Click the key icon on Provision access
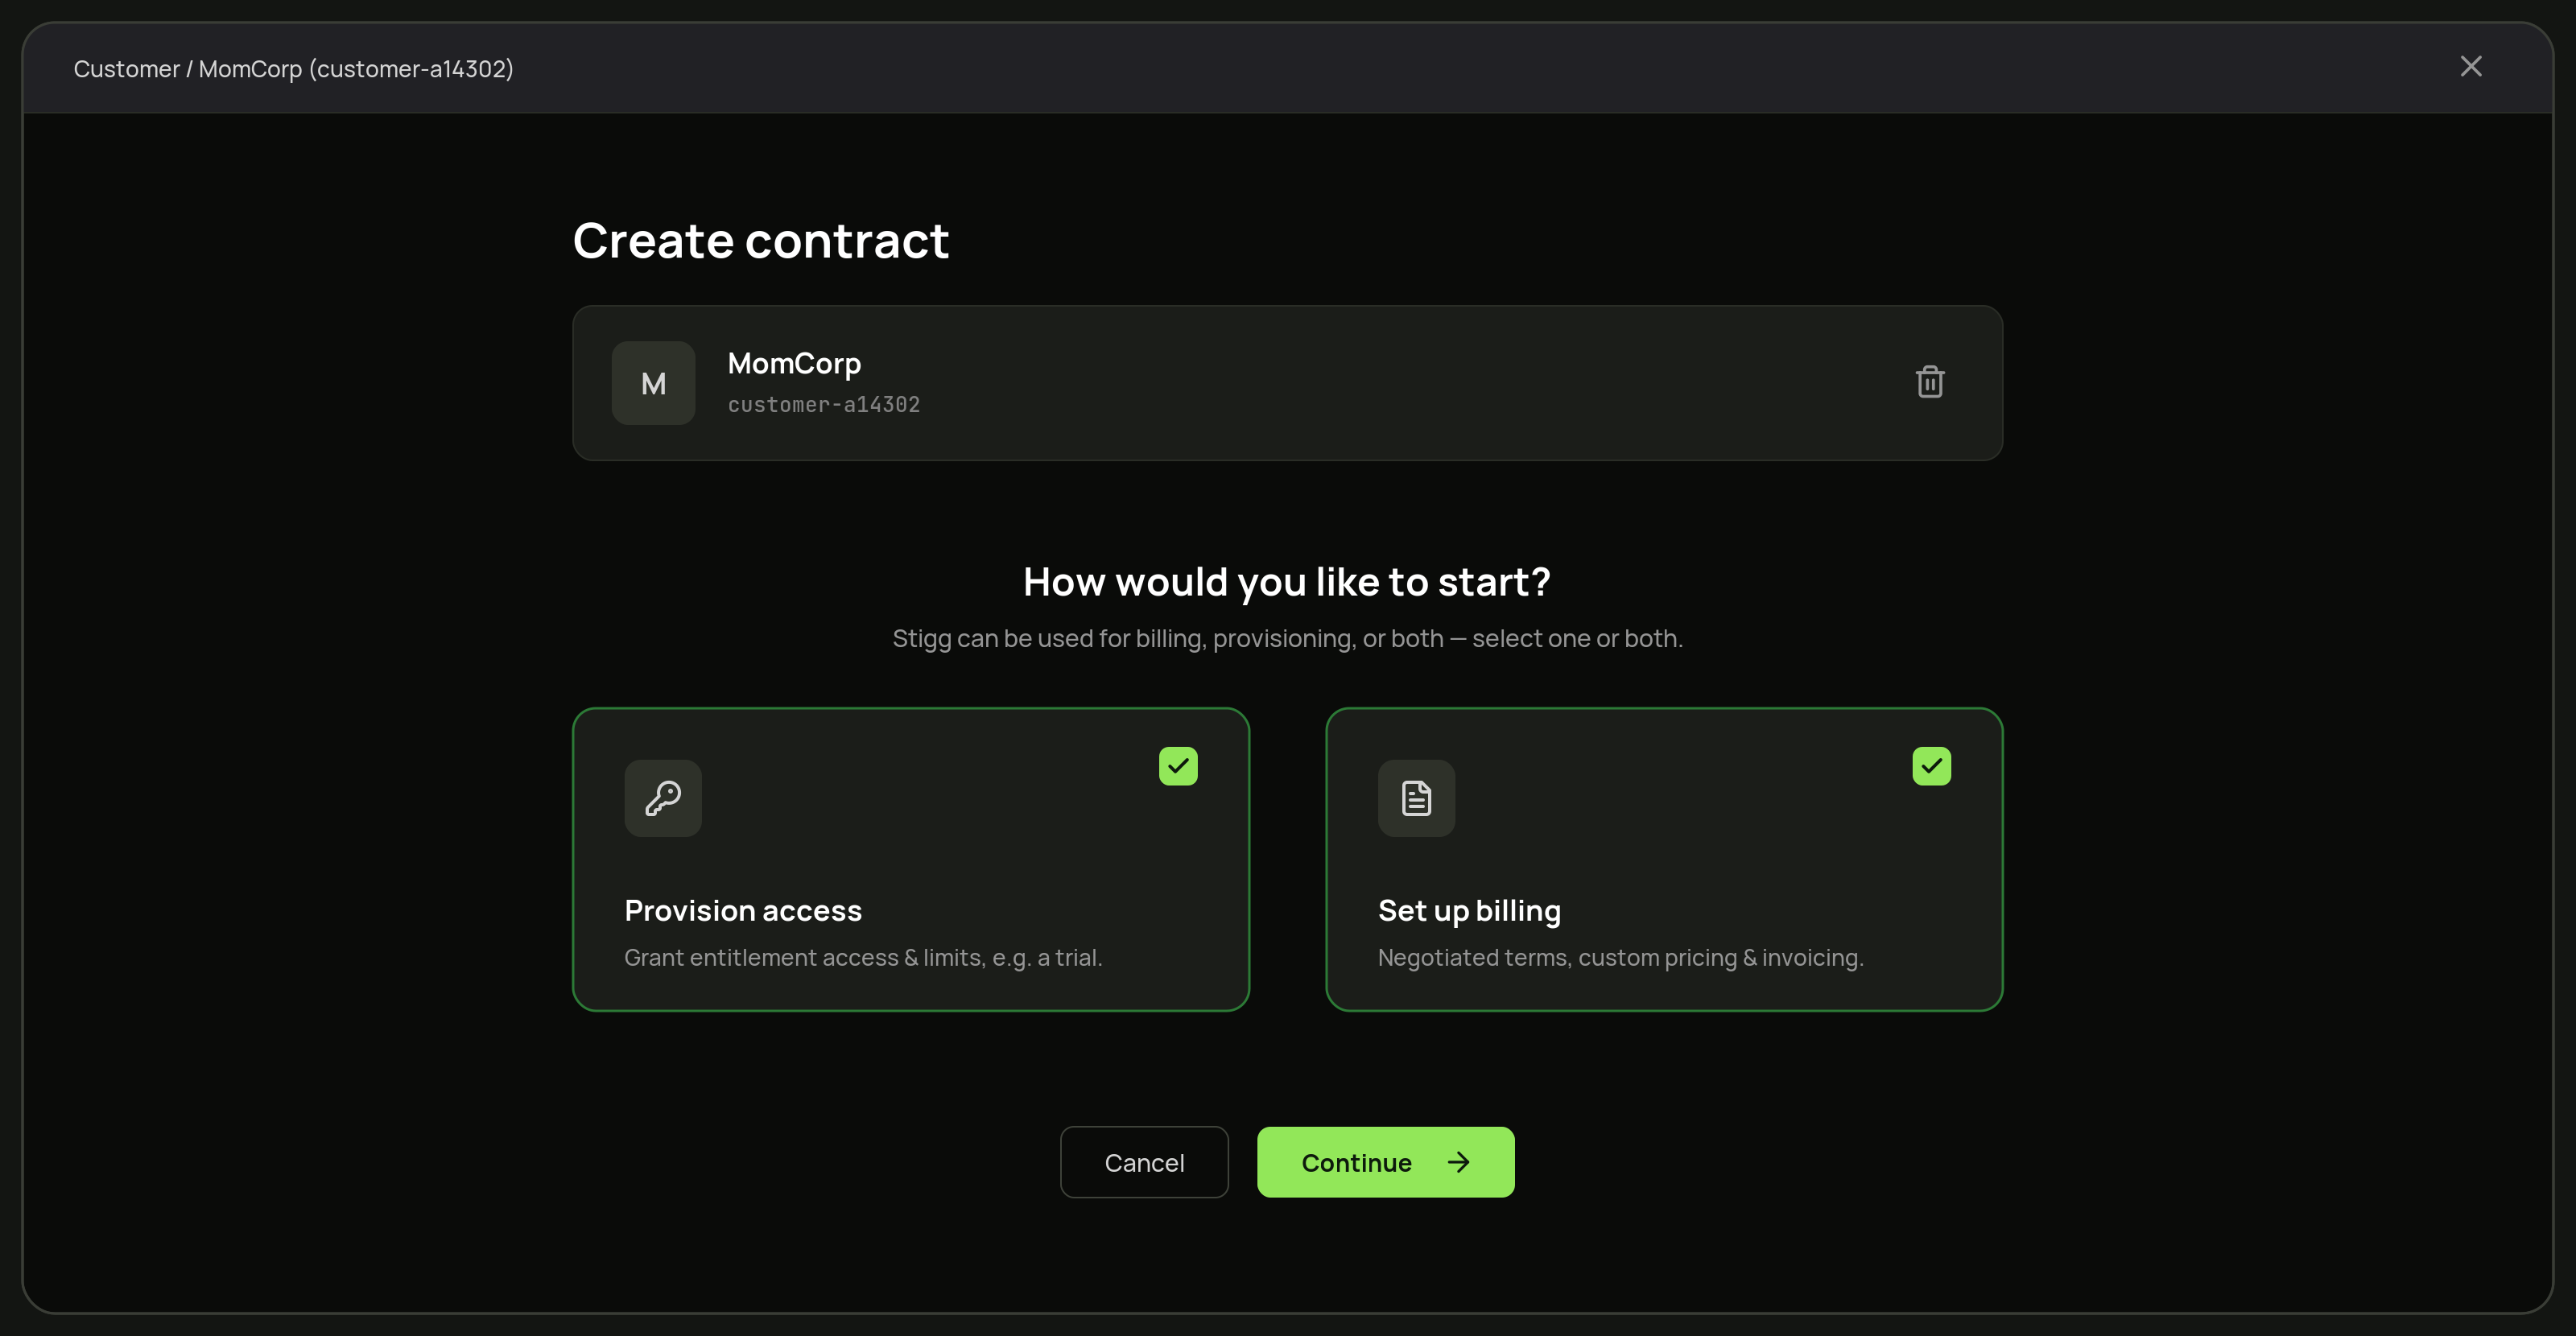Image resolution: width=2576 pixels, height=1336 pixels. click(663, 798)
